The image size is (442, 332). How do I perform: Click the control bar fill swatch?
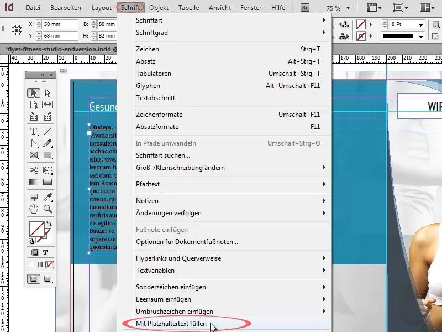(361, 24)
